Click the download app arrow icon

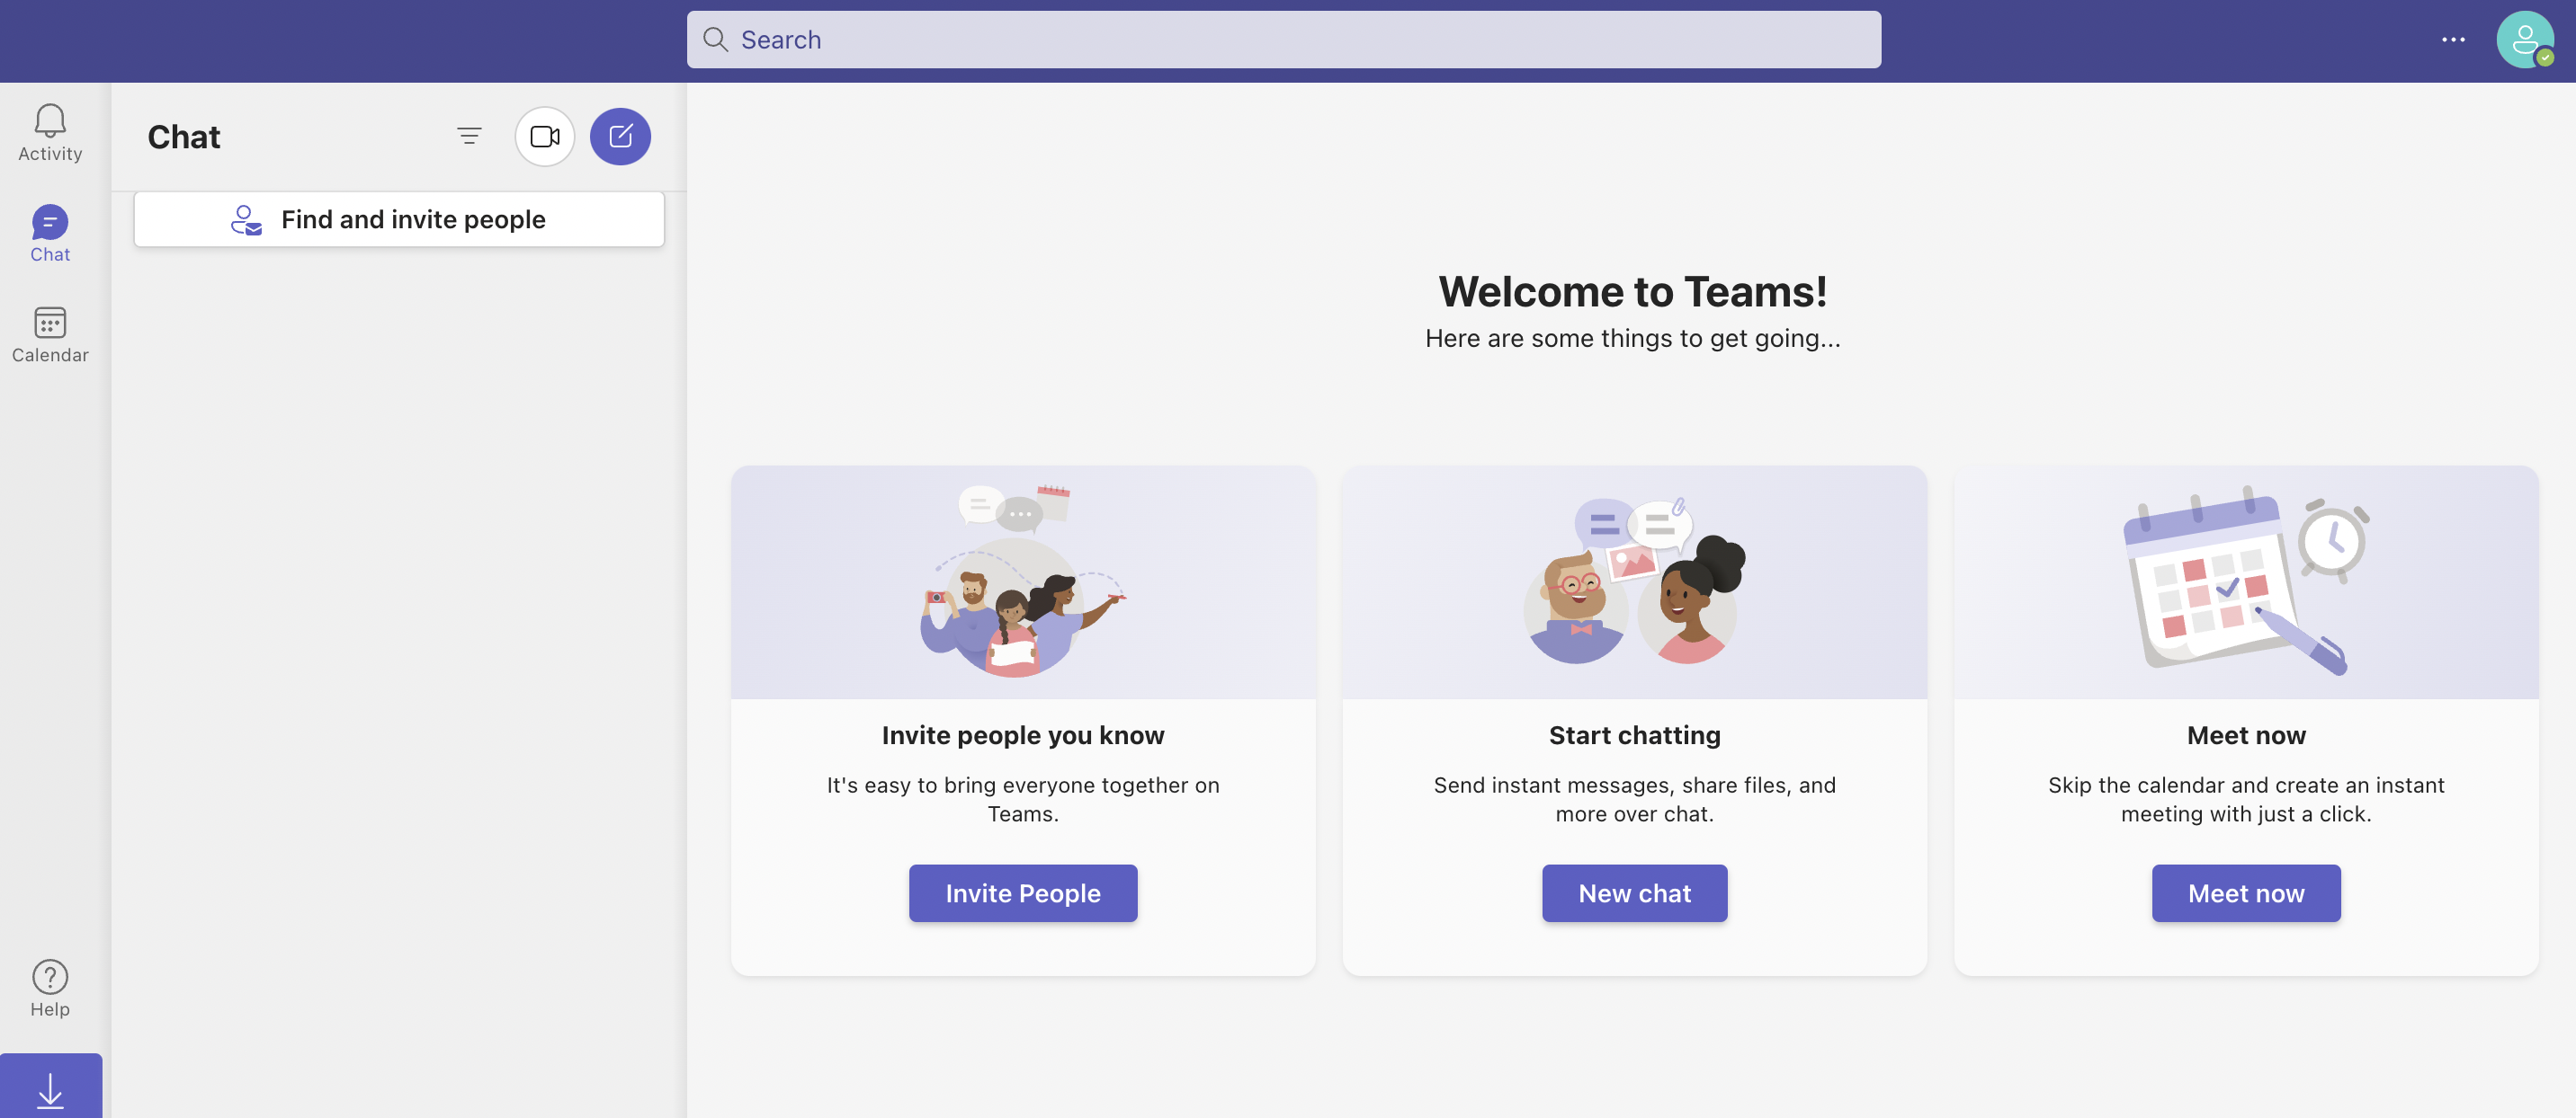coord(50,1089)
